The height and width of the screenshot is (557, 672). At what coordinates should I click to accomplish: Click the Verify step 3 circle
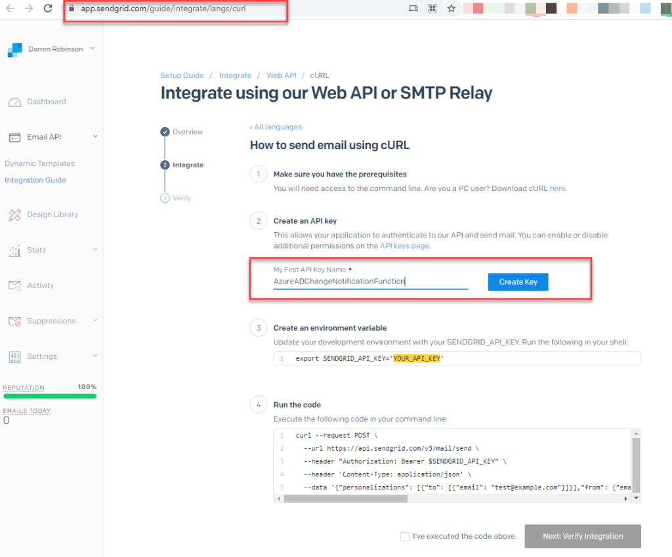(x=165, y=198)
